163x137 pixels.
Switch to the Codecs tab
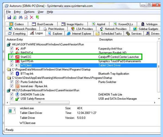coord(17,24)
